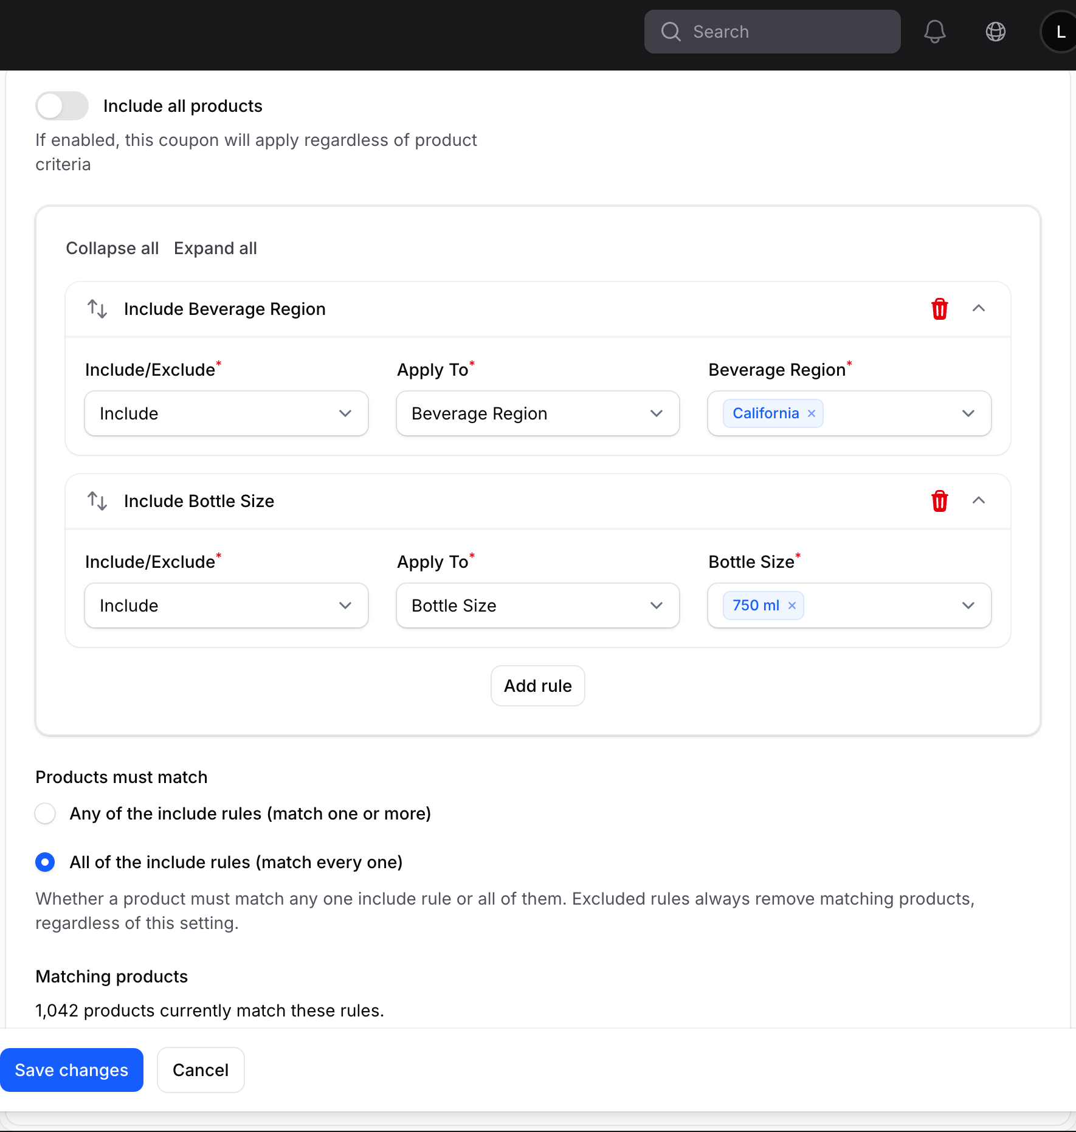This screenshot has height=1132, width=1076.
Task: Click the Cancel button
Action: [201, 1070]
